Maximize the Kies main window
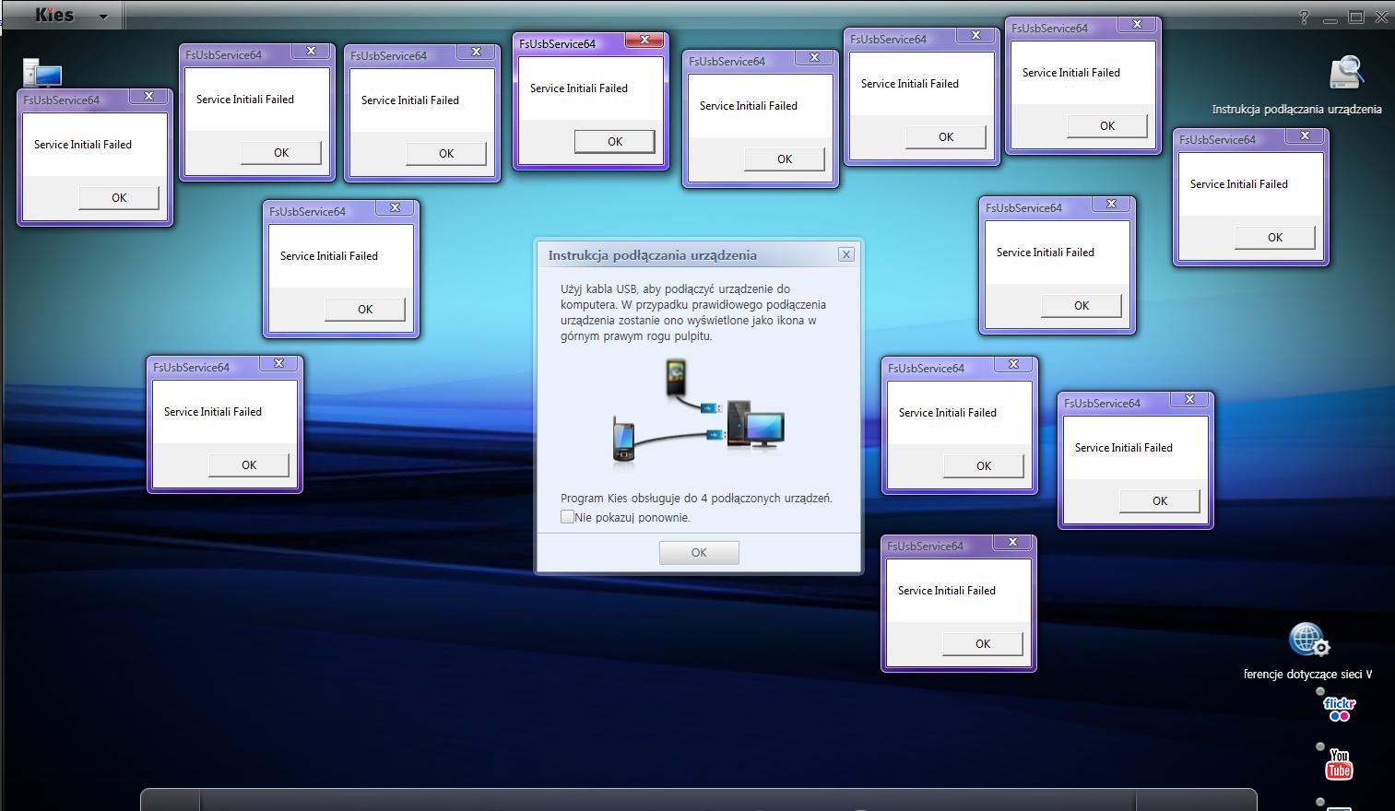 coord(1355,17)
